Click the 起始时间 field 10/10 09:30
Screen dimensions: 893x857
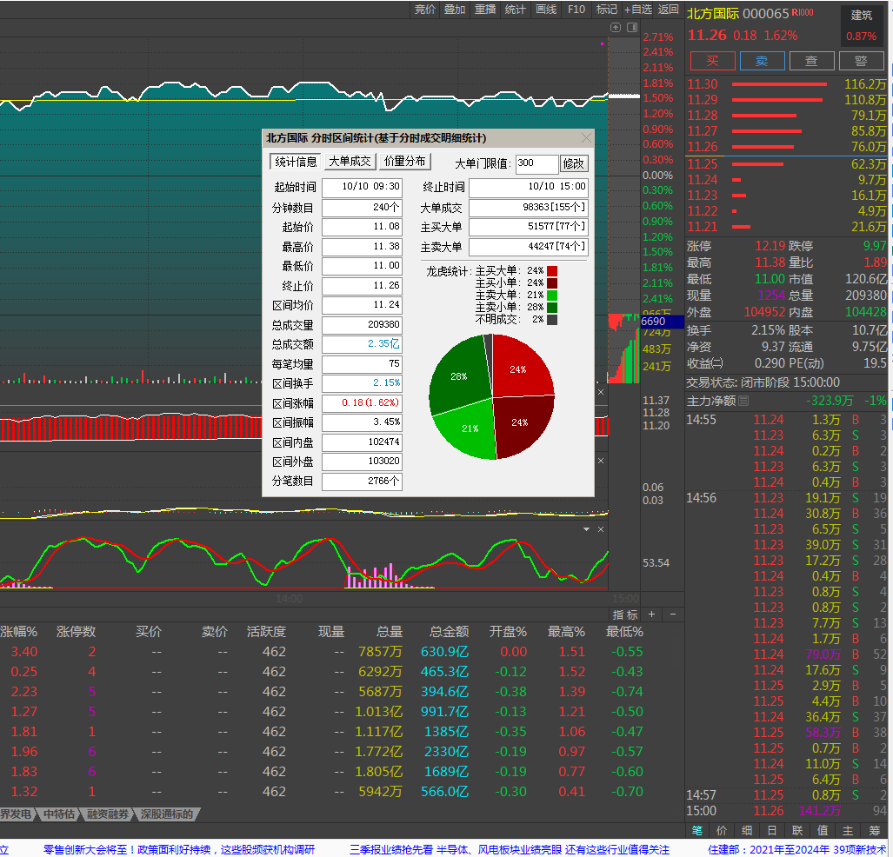pos(363,187)
